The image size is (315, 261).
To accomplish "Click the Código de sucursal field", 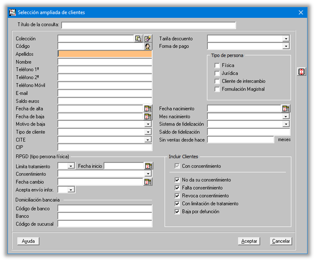I will pyautogui.click(x=105, y=224).
